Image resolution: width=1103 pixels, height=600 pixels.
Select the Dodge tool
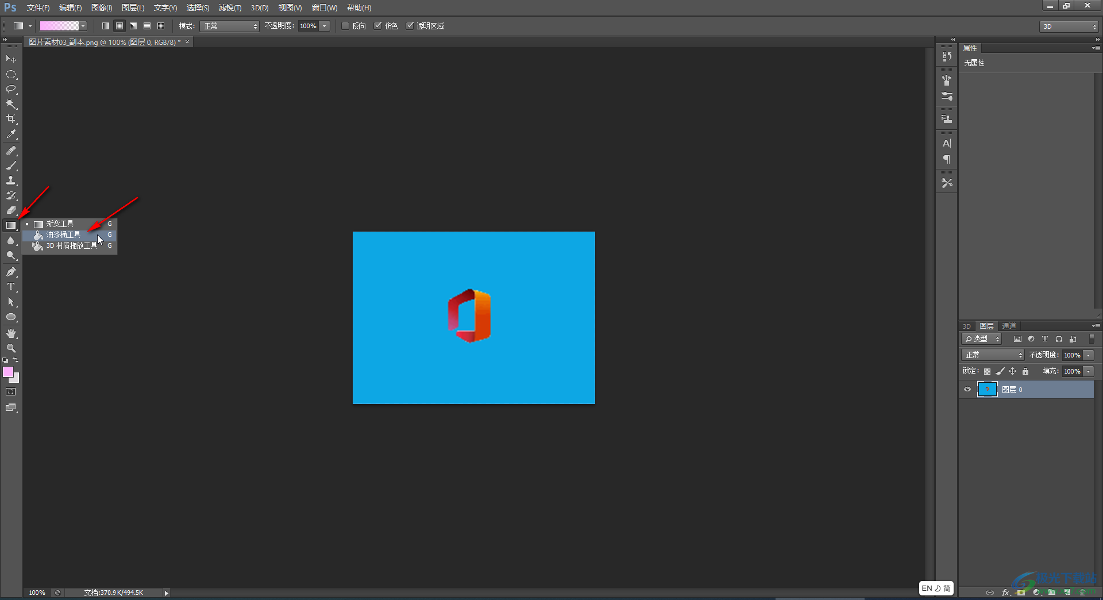11,256
